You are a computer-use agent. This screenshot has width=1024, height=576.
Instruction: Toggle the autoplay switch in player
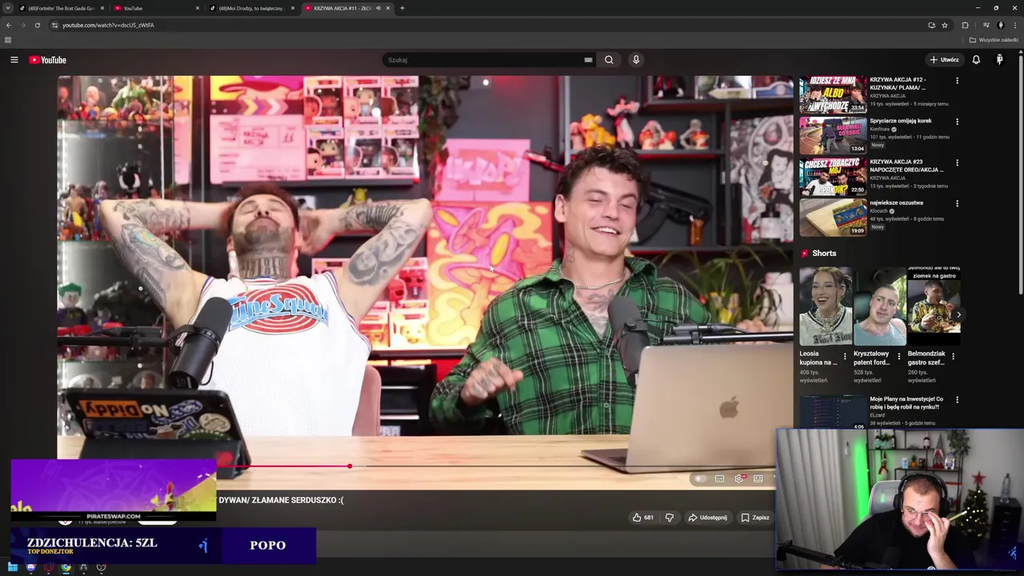(700, 478)
